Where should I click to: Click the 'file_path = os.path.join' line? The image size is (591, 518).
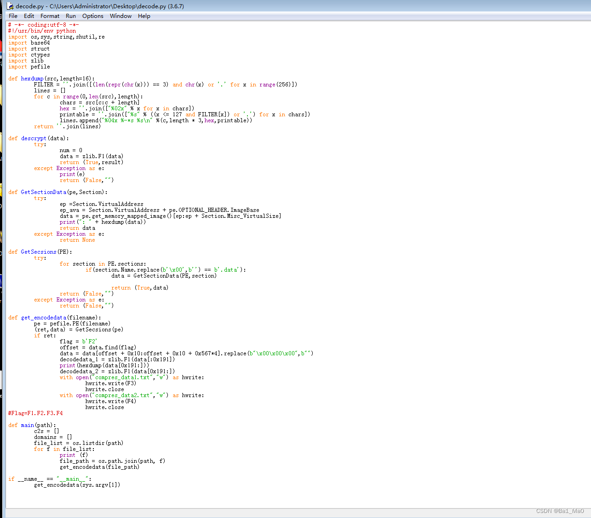(112, 461)
